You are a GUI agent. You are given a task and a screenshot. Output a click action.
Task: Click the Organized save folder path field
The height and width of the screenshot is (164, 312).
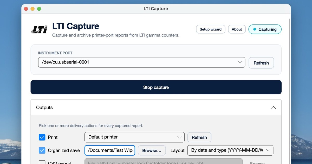click(x=110, y=150)
